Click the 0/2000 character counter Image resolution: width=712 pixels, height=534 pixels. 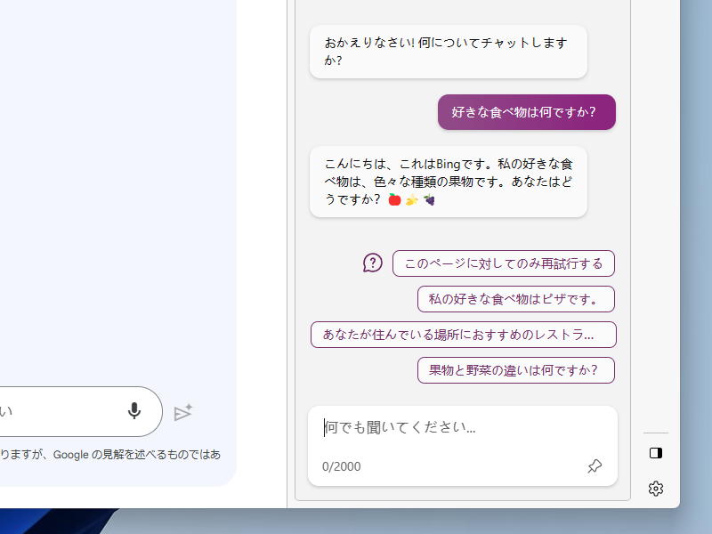[342, 466]
